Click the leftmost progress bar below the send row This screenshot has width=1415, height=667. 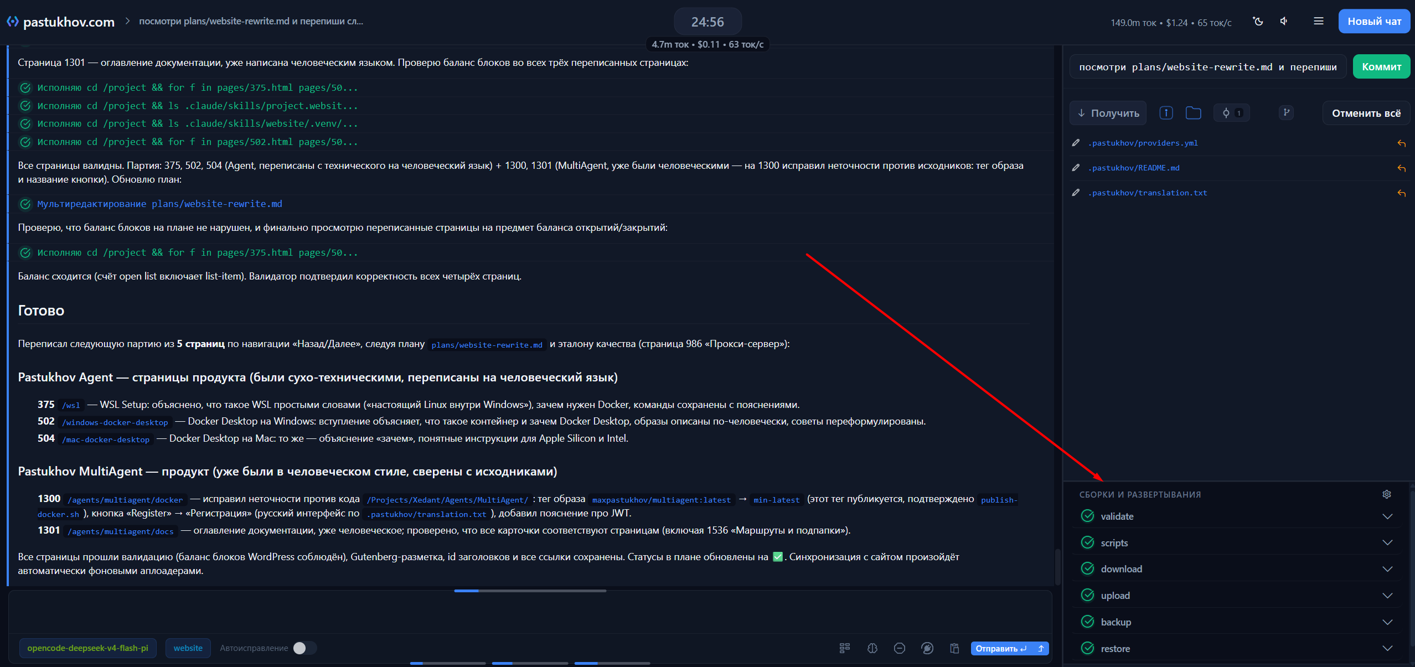click(448, 663)
